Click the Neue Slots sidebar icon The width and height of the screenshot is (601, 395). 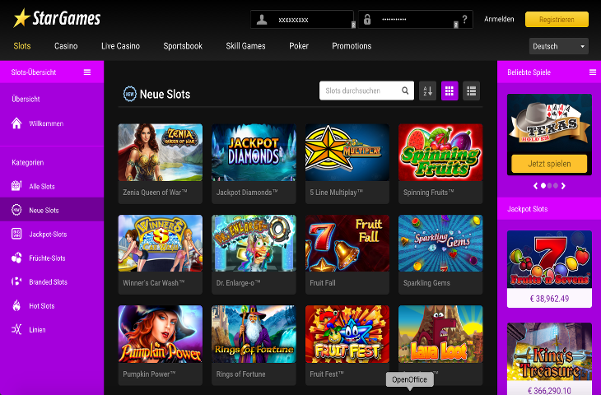pyautogui.click(x=16, y=210)
